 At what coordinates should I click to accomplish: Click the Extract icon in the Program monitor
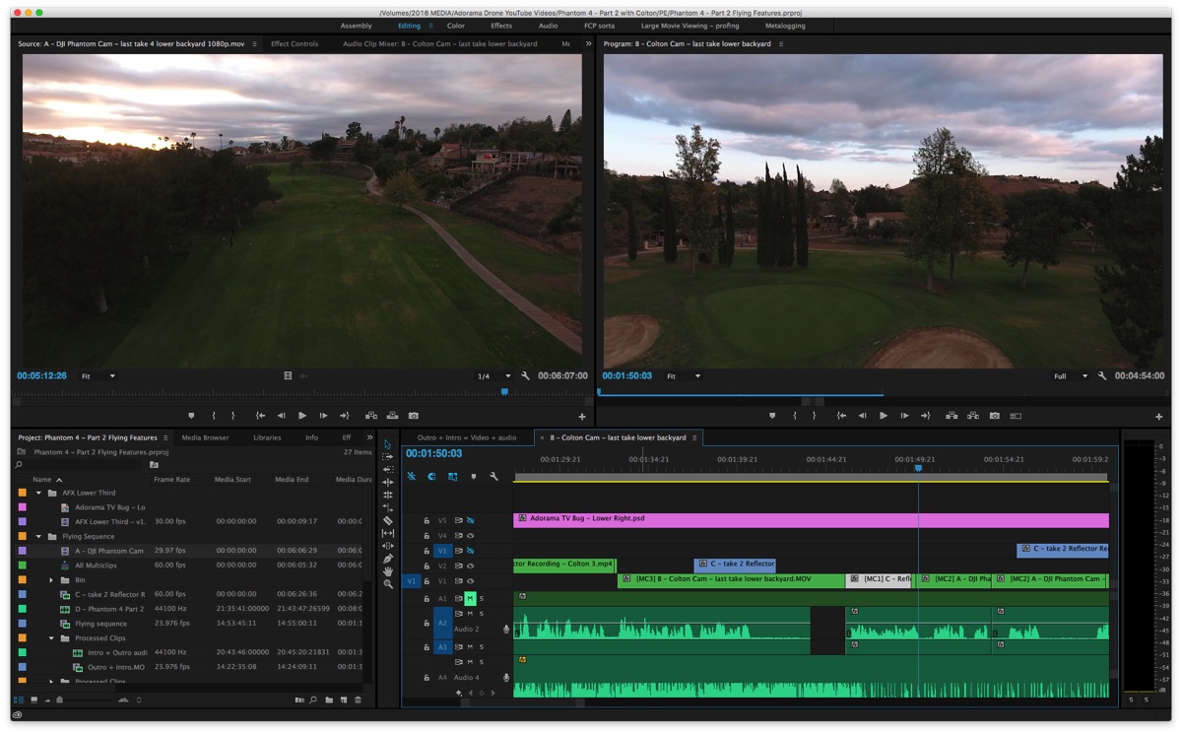972,416
